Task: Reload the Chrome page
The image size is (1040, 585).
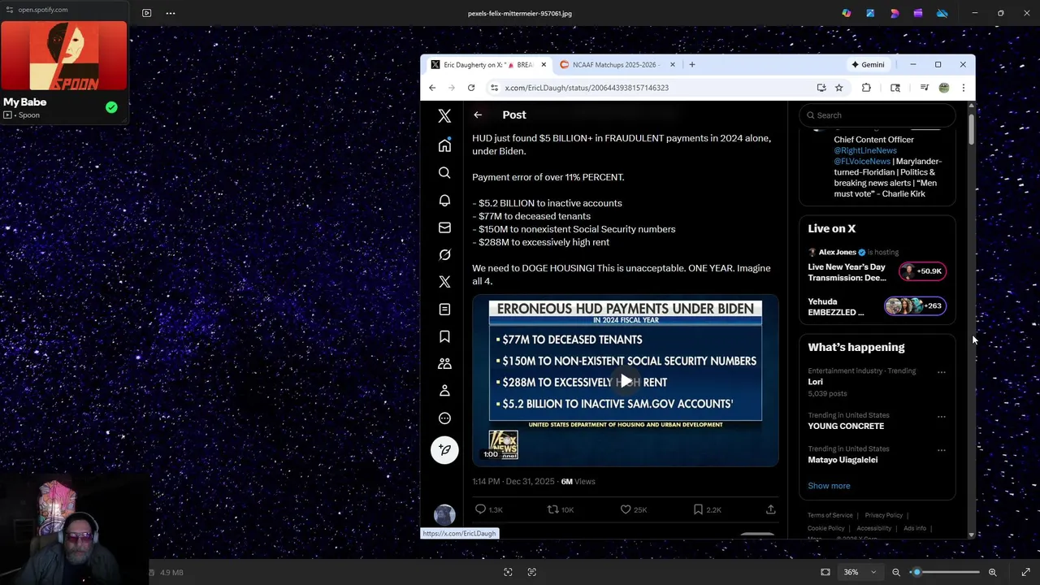Action: coord(471,88)
